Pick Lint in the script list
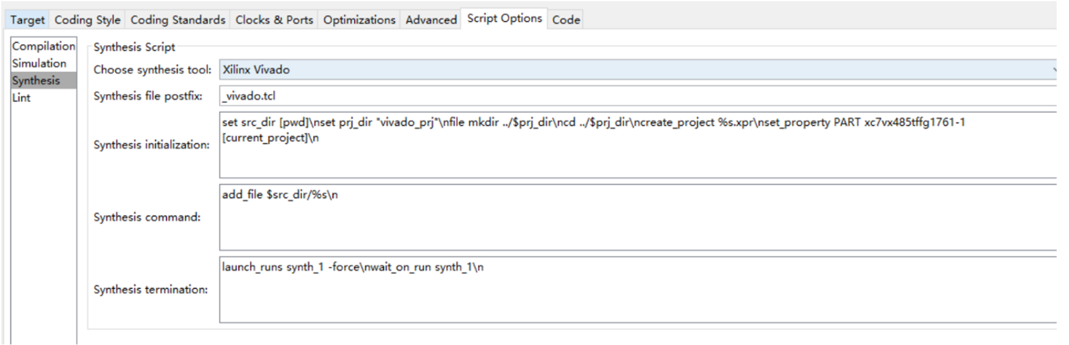The height and width of the screenshot is (345, 1069). click(x=21, y=98)
